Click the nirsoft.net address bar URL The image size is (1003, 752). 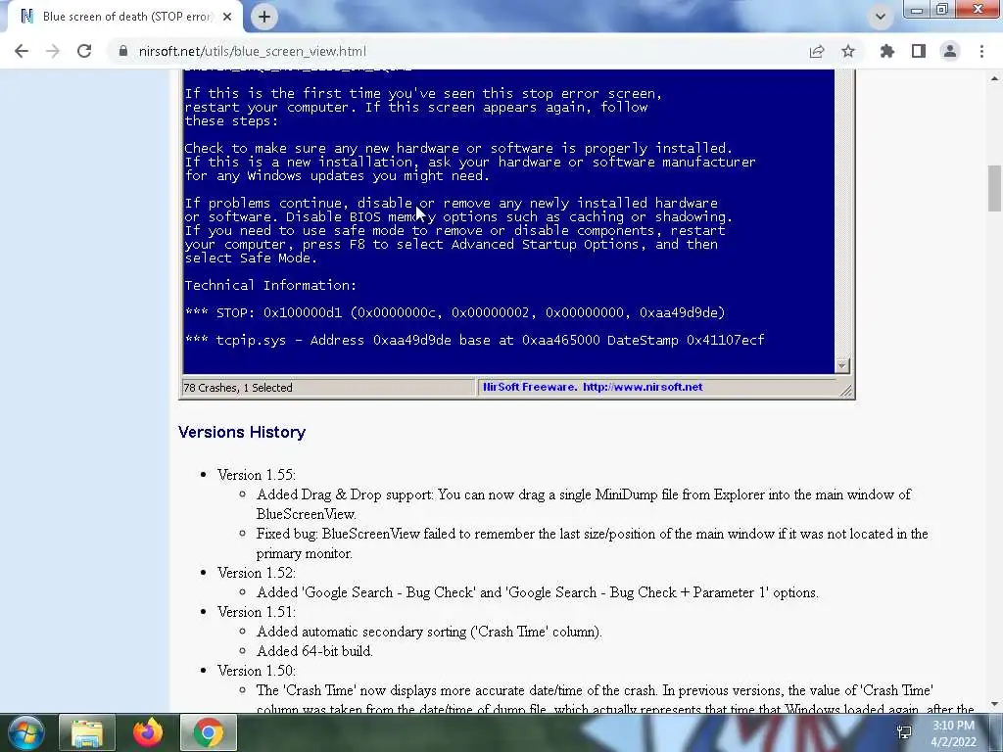pos(252,51)
